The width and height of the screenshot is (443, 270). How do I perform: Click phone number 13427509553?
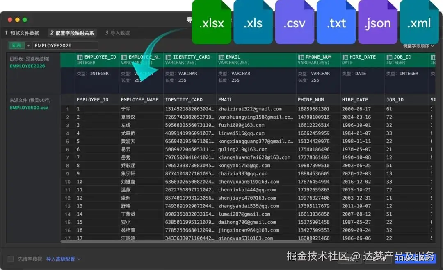pos(314,230)
